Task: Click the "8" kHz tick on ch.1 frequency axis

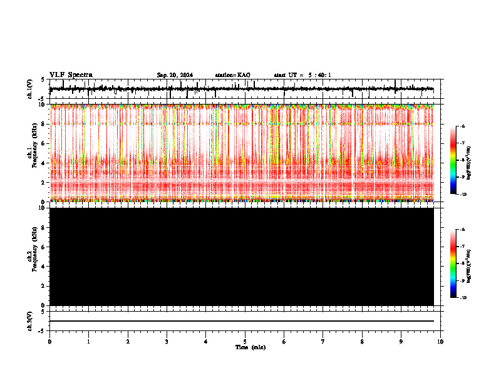Action: click(x=44, y=124)
